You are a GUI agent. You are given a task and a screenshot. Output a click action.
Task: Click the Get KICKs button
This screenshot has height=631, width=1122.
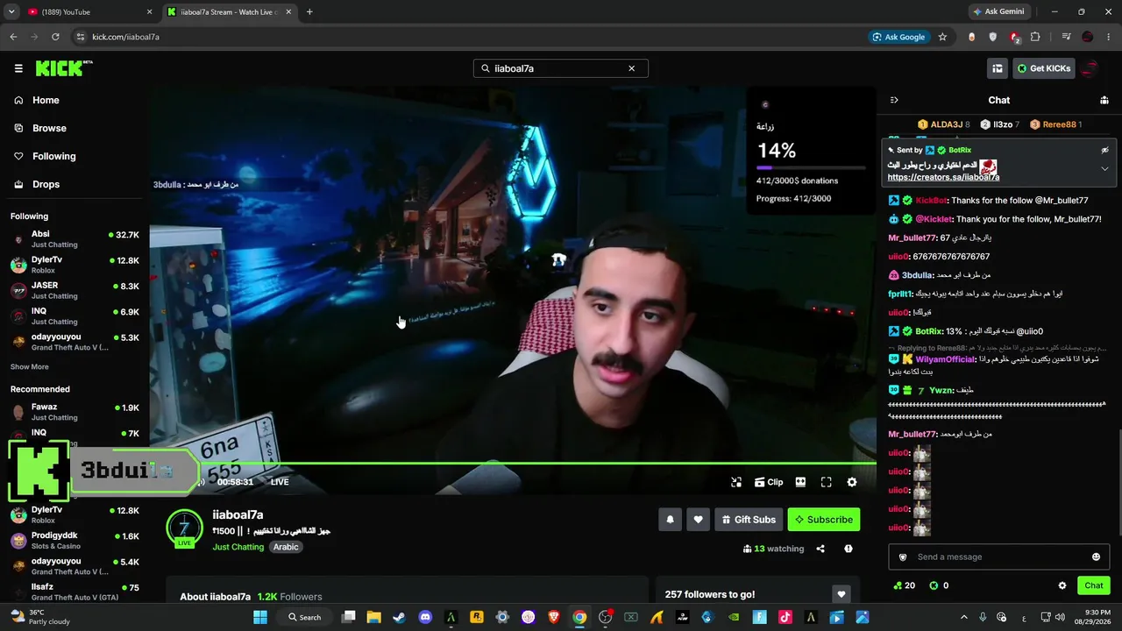pos(1043,68)
